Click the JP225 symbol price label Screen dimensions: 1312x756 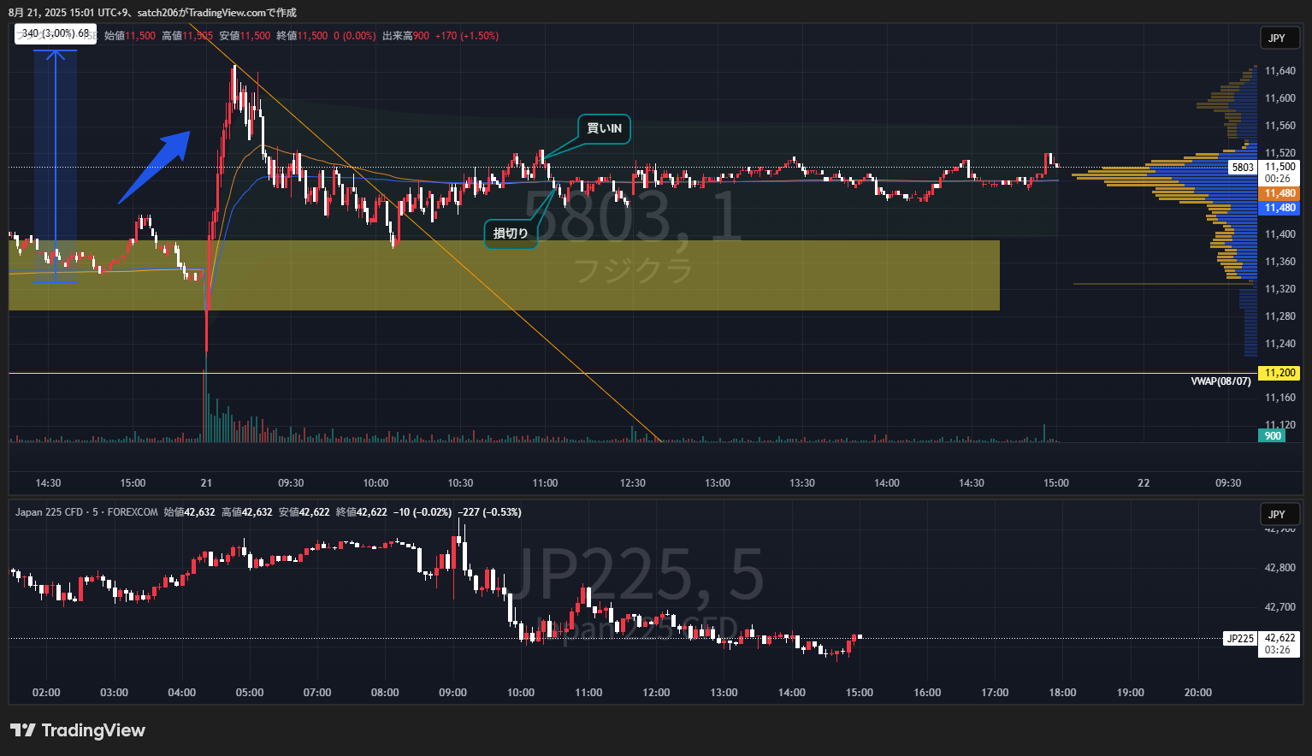(1240, 638)
